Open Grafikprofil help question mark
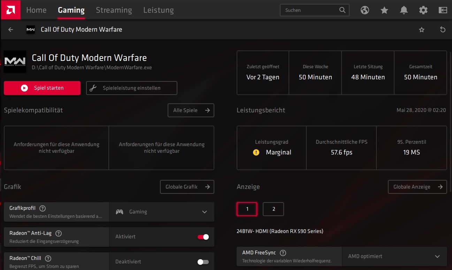Viewport: 452px width, 270px height. click(x=43, y=208)
